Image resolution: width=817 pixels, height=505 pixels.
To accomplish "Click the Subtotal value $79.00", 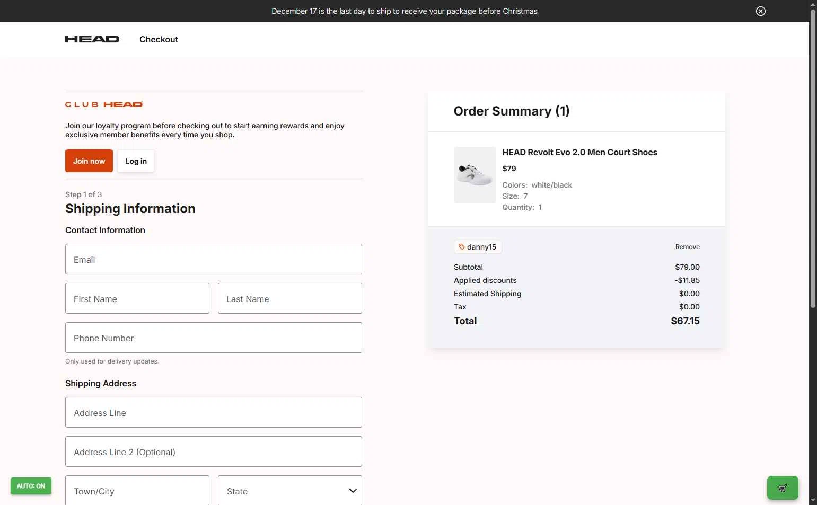I will click(x=687, y=267).
